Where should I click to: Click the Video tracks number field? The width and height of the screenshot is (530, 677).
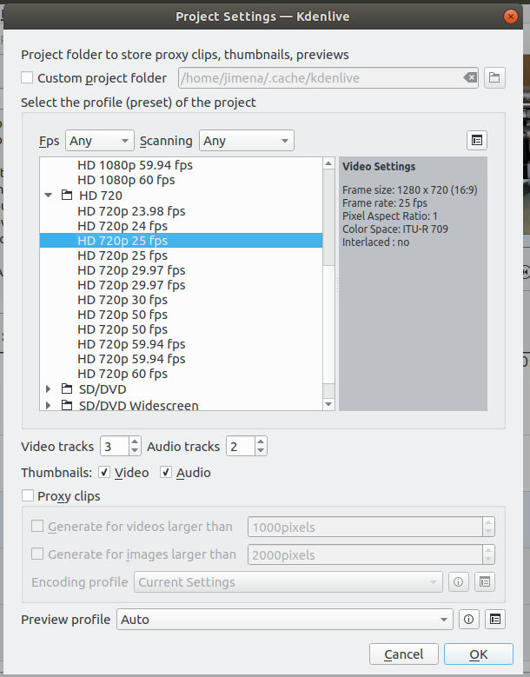click(x=115, y=447)
